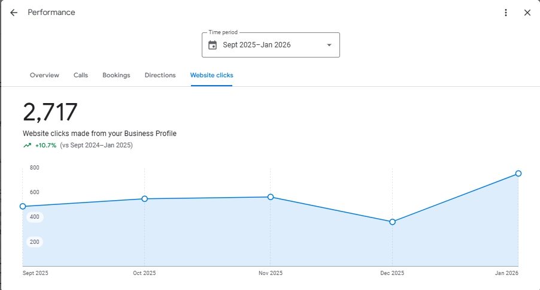Click the calendar icon in Time period
Image resolution: width=540 pixels, height=290 pixels.
click(213, 45)
